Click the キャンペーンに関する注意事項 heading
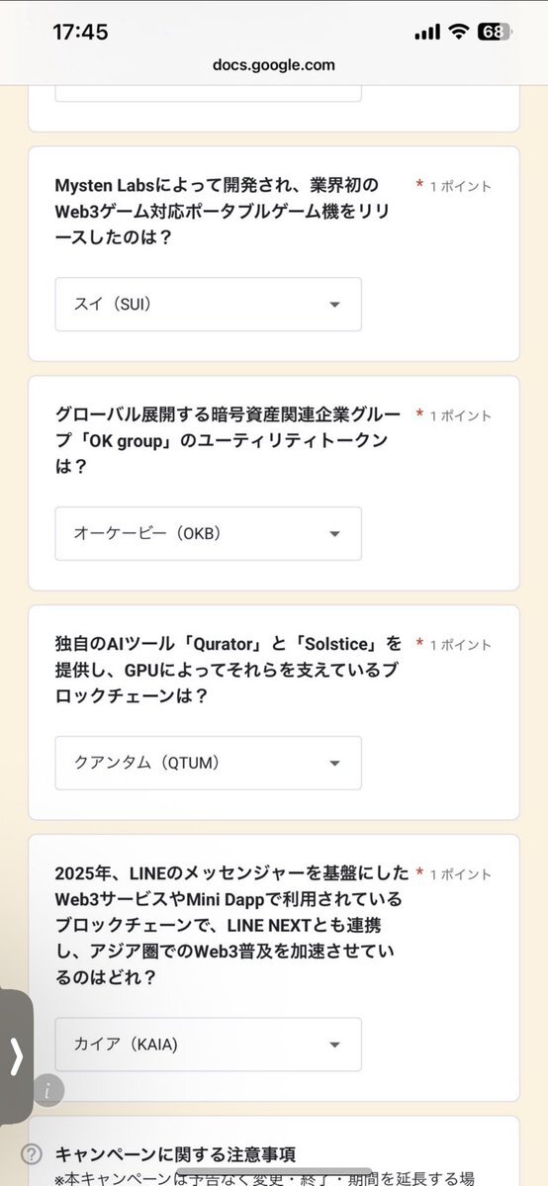 [x=175, y=1154]
